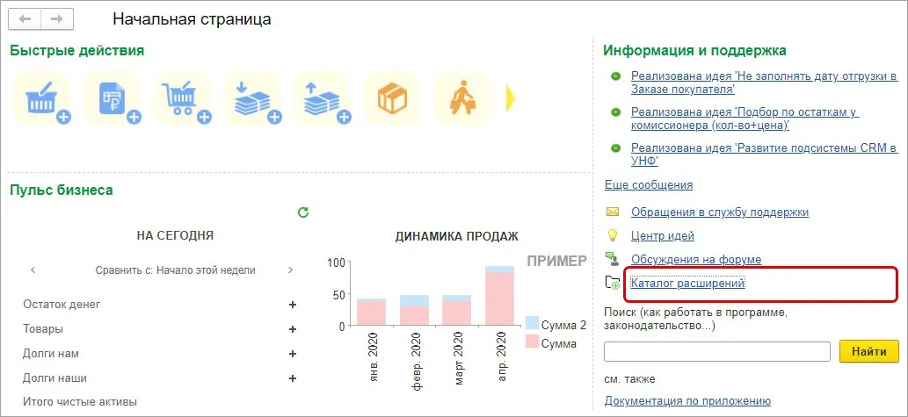Open 'Каталог расширений' link
This screenshot has width=908, height=417.
(x=688, y=284)
